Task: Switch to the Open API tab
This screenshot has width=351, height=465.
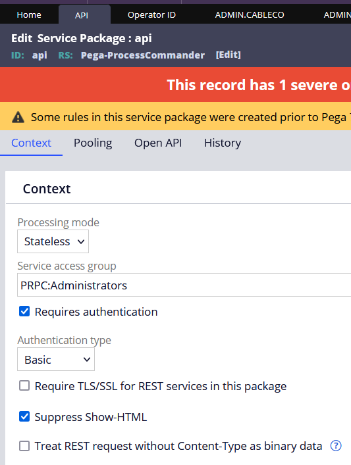Action: coord(158,143)
